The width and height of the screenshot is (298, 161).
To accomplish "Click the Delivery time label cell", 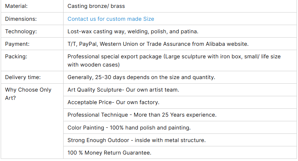I will pyautogui.click(x=32, y=77).
